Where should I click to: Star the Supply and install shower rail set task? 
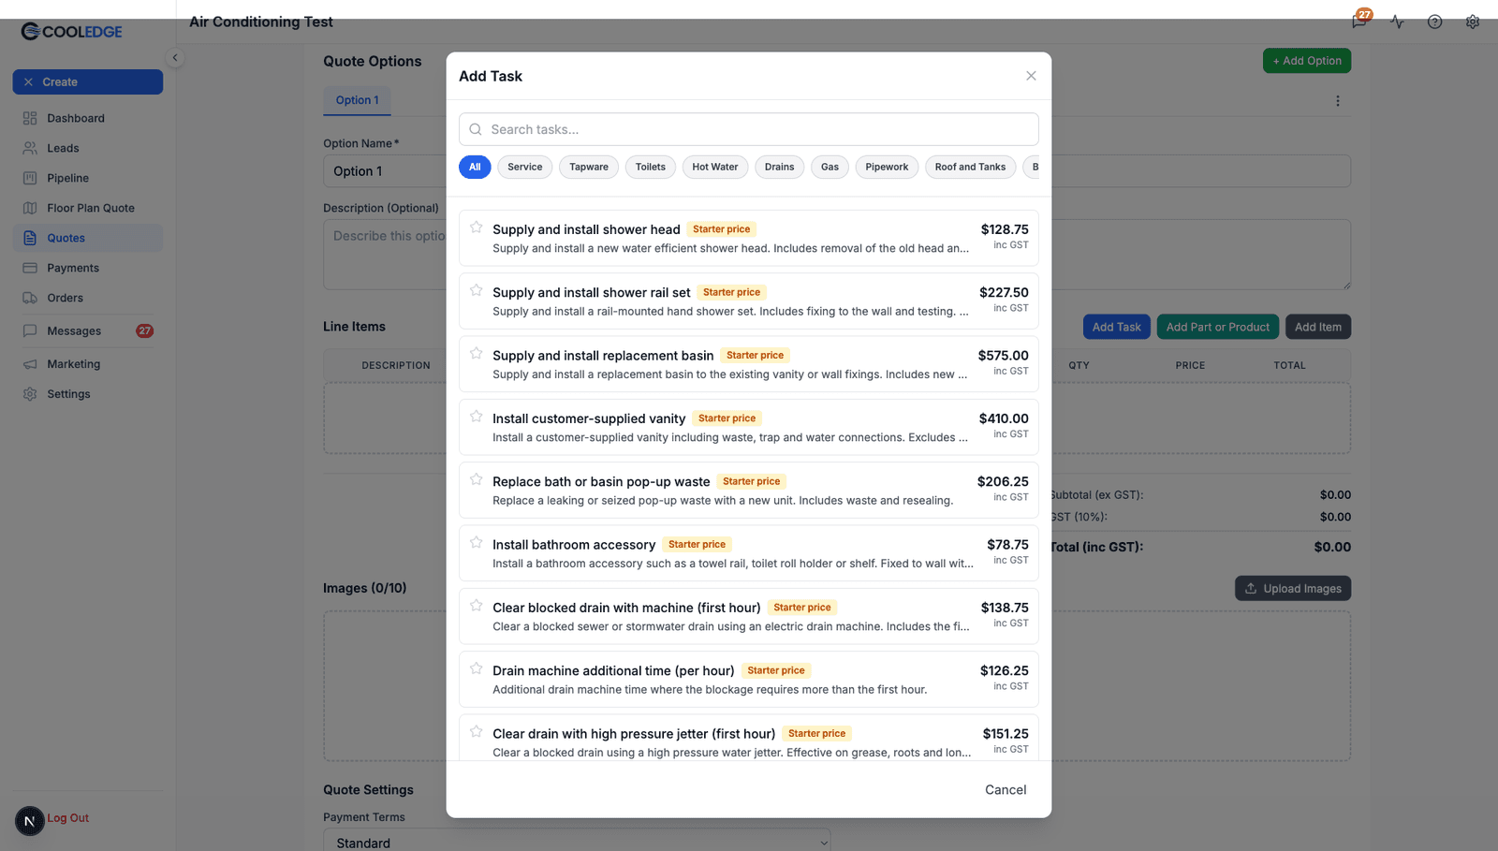477,290
